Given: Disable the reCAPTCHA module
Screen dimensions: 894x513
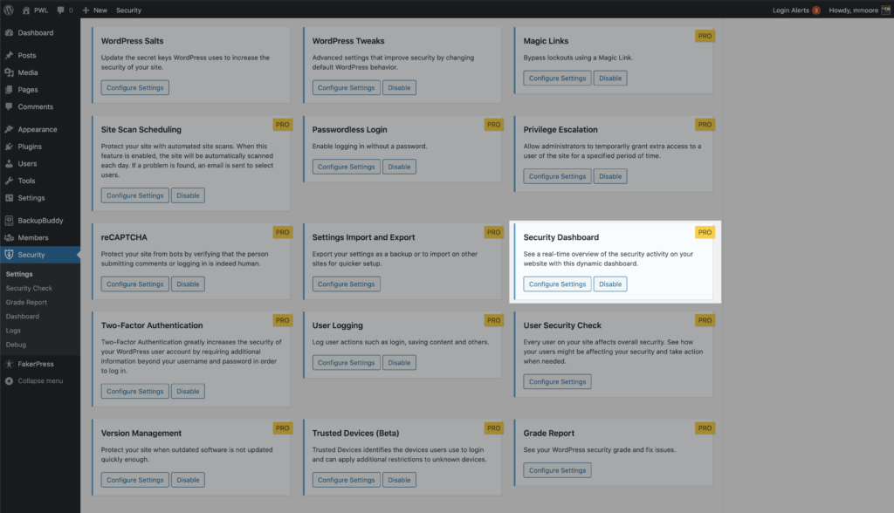Looking at the screenshot, I should pos(188,284).
